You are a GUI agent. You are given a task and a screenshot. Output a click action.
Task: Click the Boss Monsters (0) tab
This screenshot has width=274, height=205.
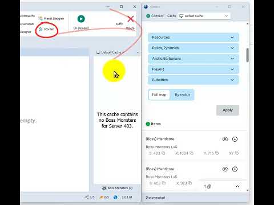pos(117,188)
